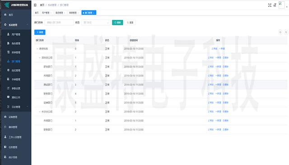Click 修改 in the 若依科技 row

point(214,49)
